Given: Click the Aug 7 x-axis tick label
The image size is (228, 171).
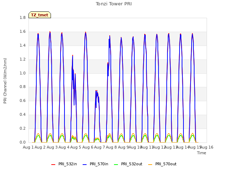Looking at the screenshot, I should click(x=99, y=147).
